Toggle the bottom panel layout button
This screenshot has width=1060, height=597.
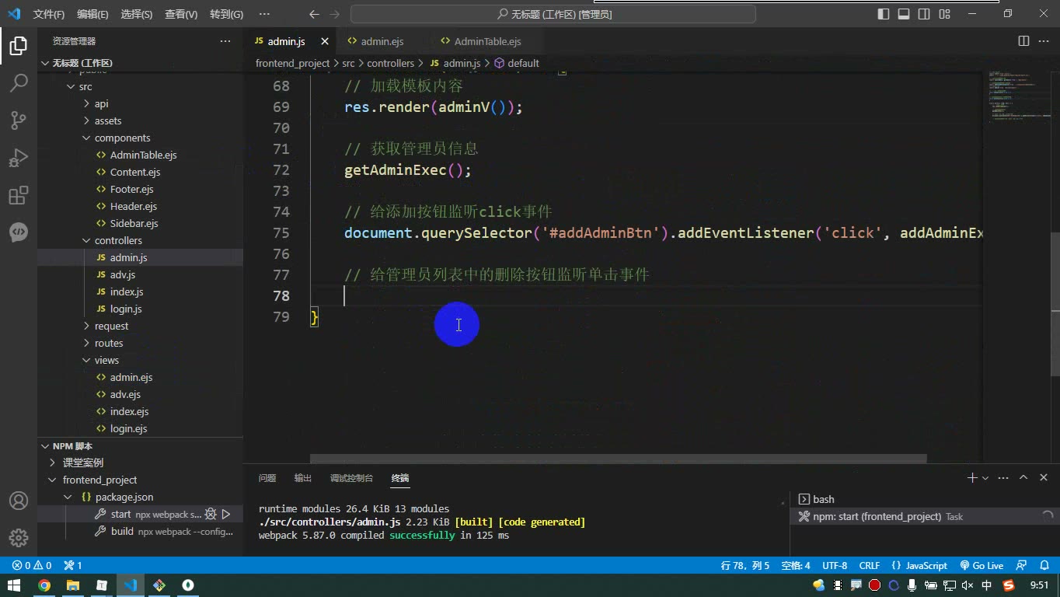(x=904, y=14)
